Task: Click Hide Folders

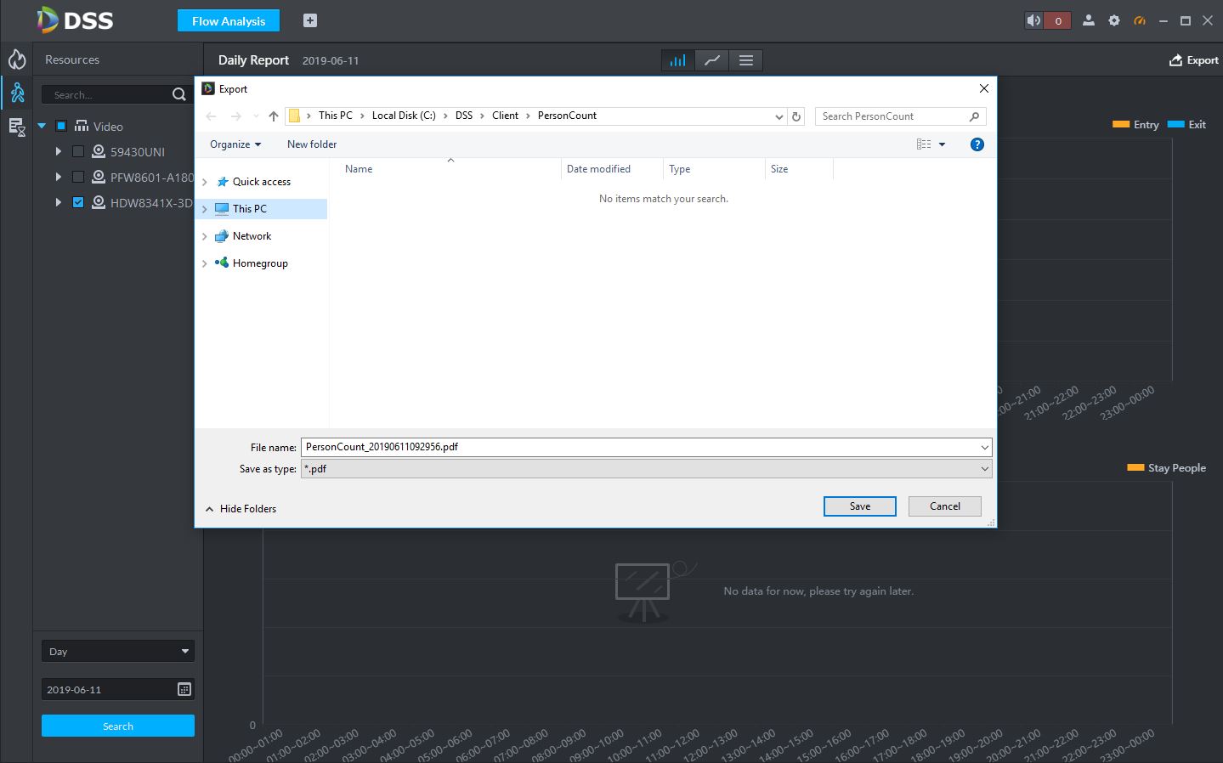Action: (241, 509)
